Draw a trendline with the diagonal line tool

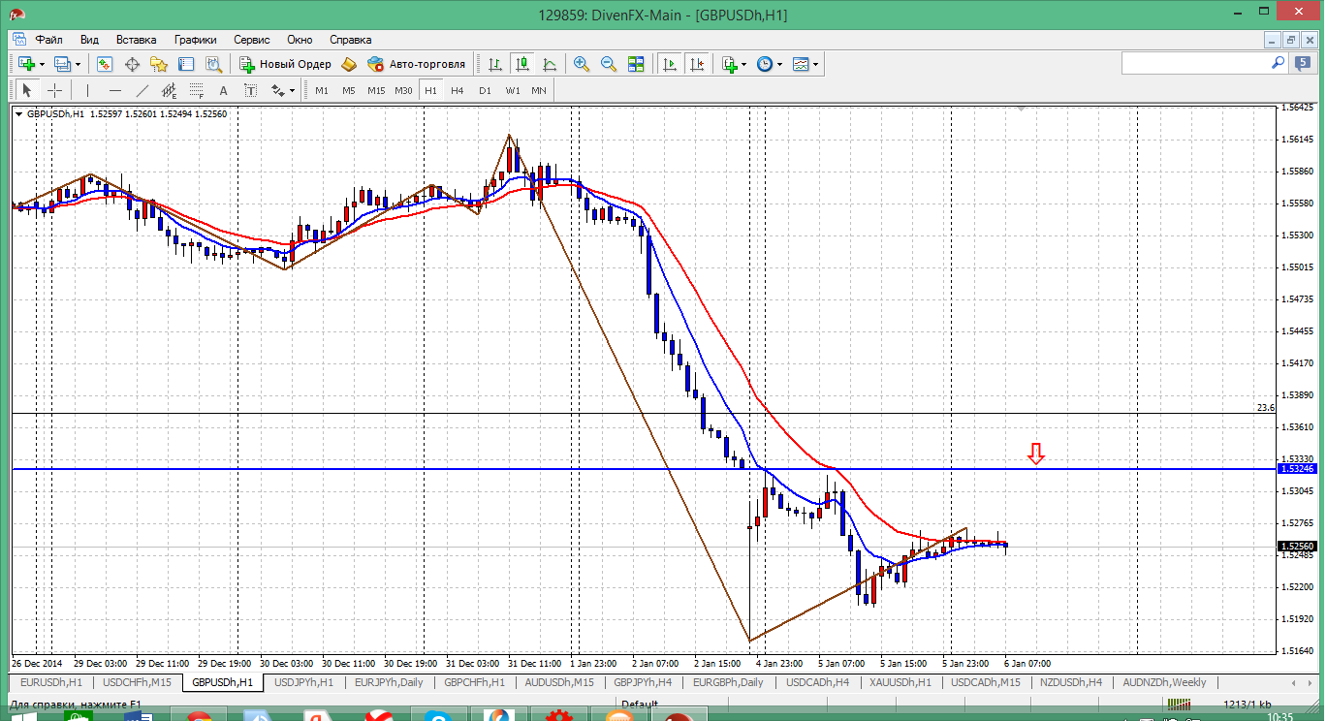point(142,90)
